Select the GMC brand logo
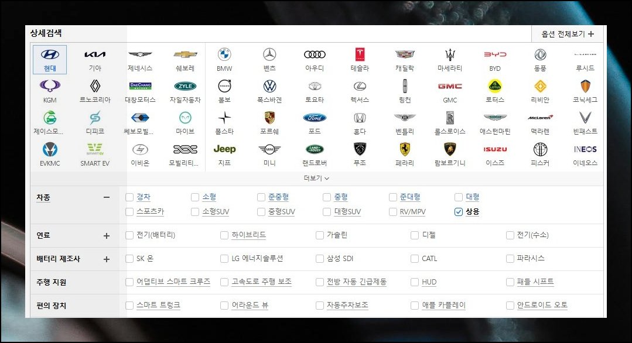The height and width of the screenshot is (343, 632). pyautogui.click(x=450, y=86)
